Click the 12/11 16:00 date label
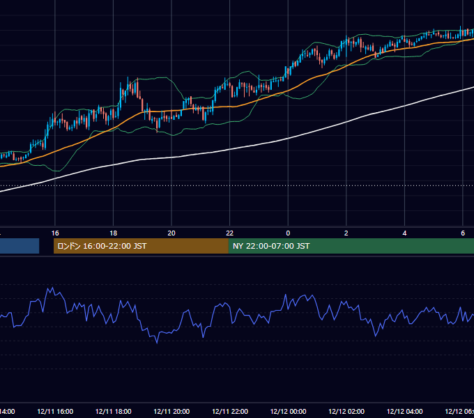474x418 pixels. coord(55,411)
